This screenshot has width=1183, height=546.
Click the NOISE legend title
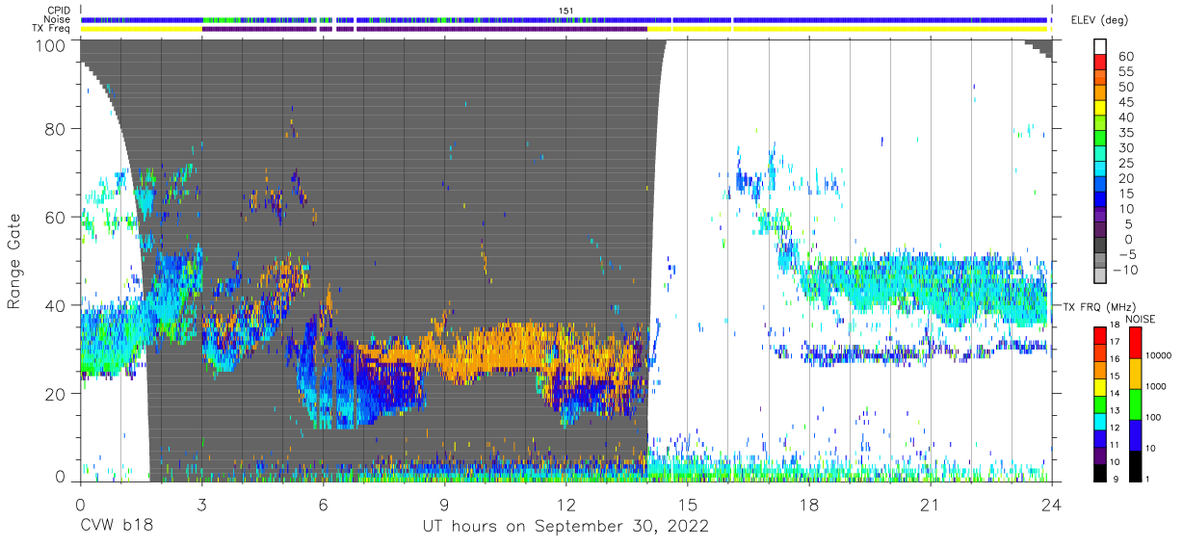[x=1140, y=319]
